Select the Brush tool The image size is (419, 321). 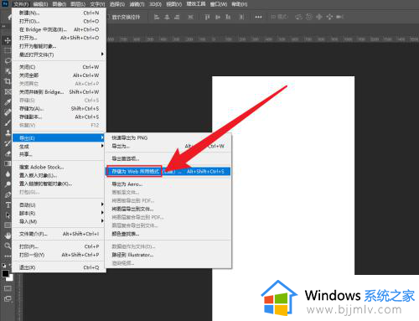8,122
